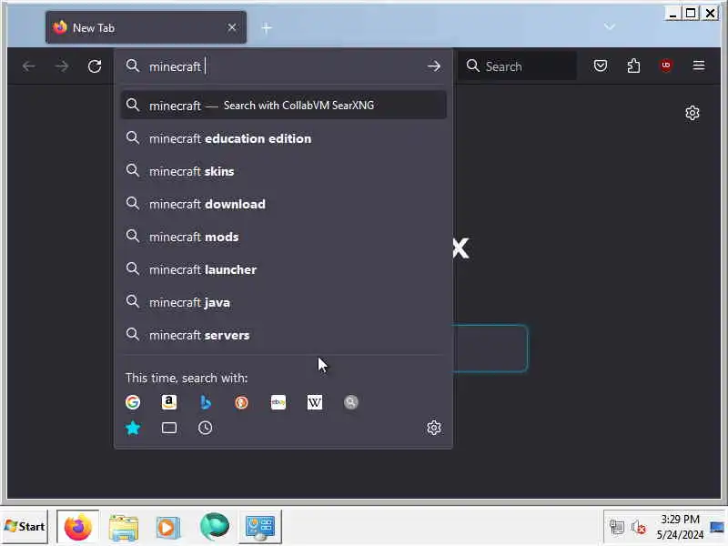
Task: Choose suggestion 'minecraft java'
Action: pyautogui.click(x=283, y=303)
